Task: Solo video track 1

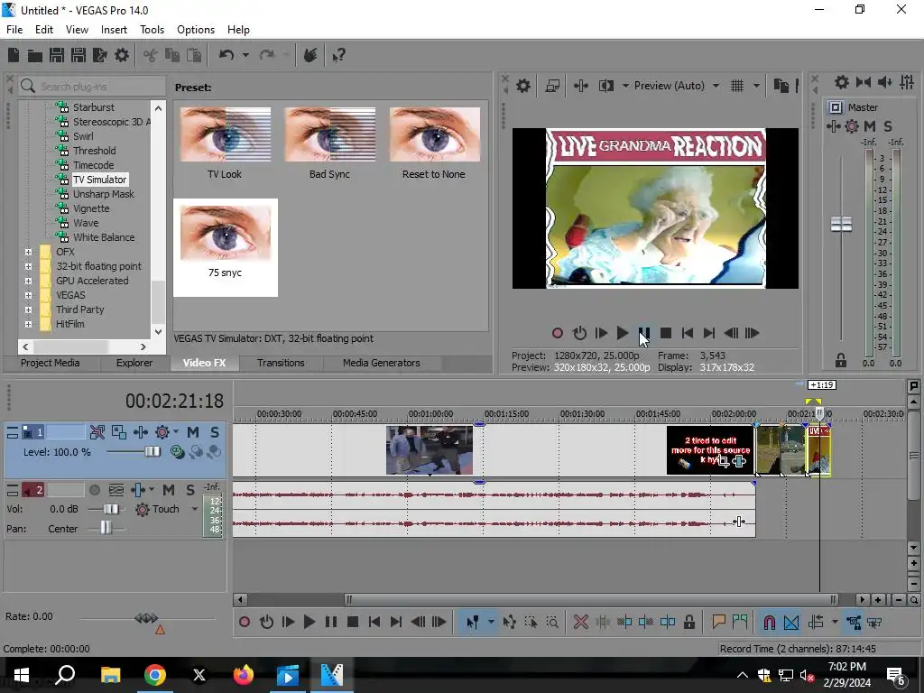Action: tap(215, 432)
